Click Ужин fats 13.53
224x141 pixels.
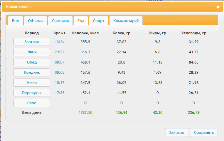click(x=158, y=83)
